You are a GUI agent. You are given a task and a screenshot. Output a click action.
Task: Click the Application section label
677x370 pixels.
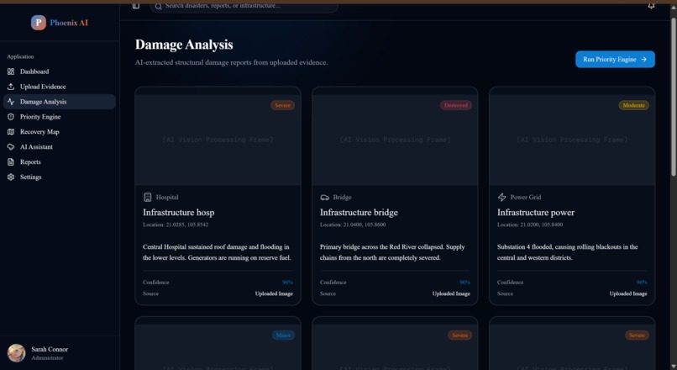coord(20,56)
